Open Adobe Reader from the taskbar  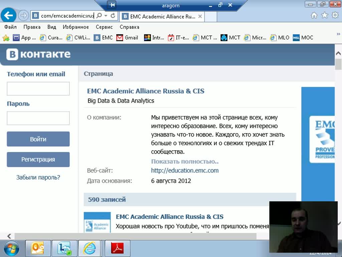click(x=117, y=249)
